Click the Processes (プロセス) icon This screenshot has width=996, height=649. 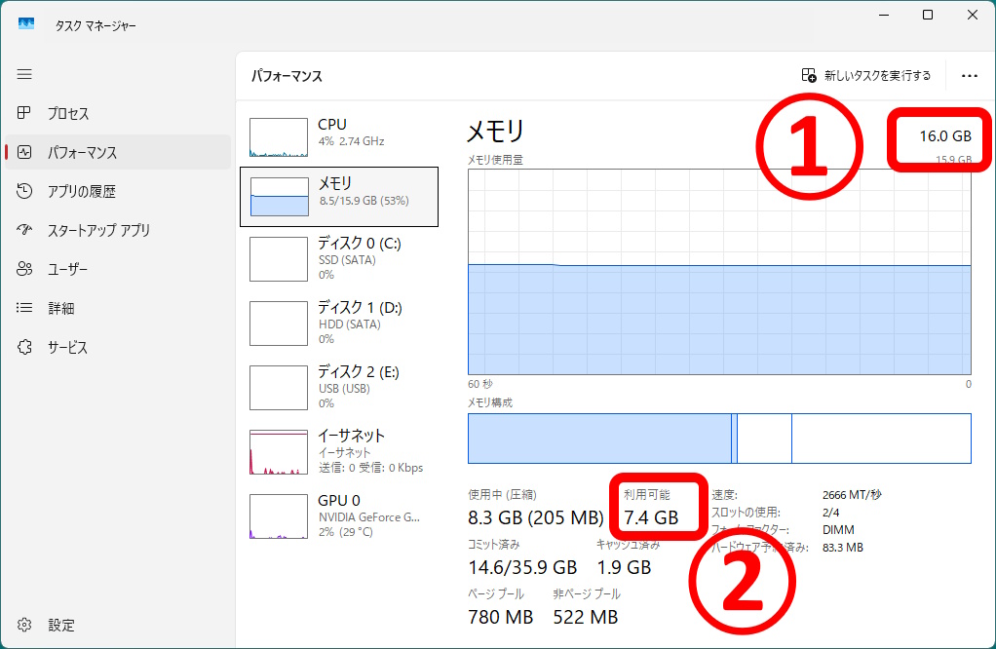[x=24, y=113]
